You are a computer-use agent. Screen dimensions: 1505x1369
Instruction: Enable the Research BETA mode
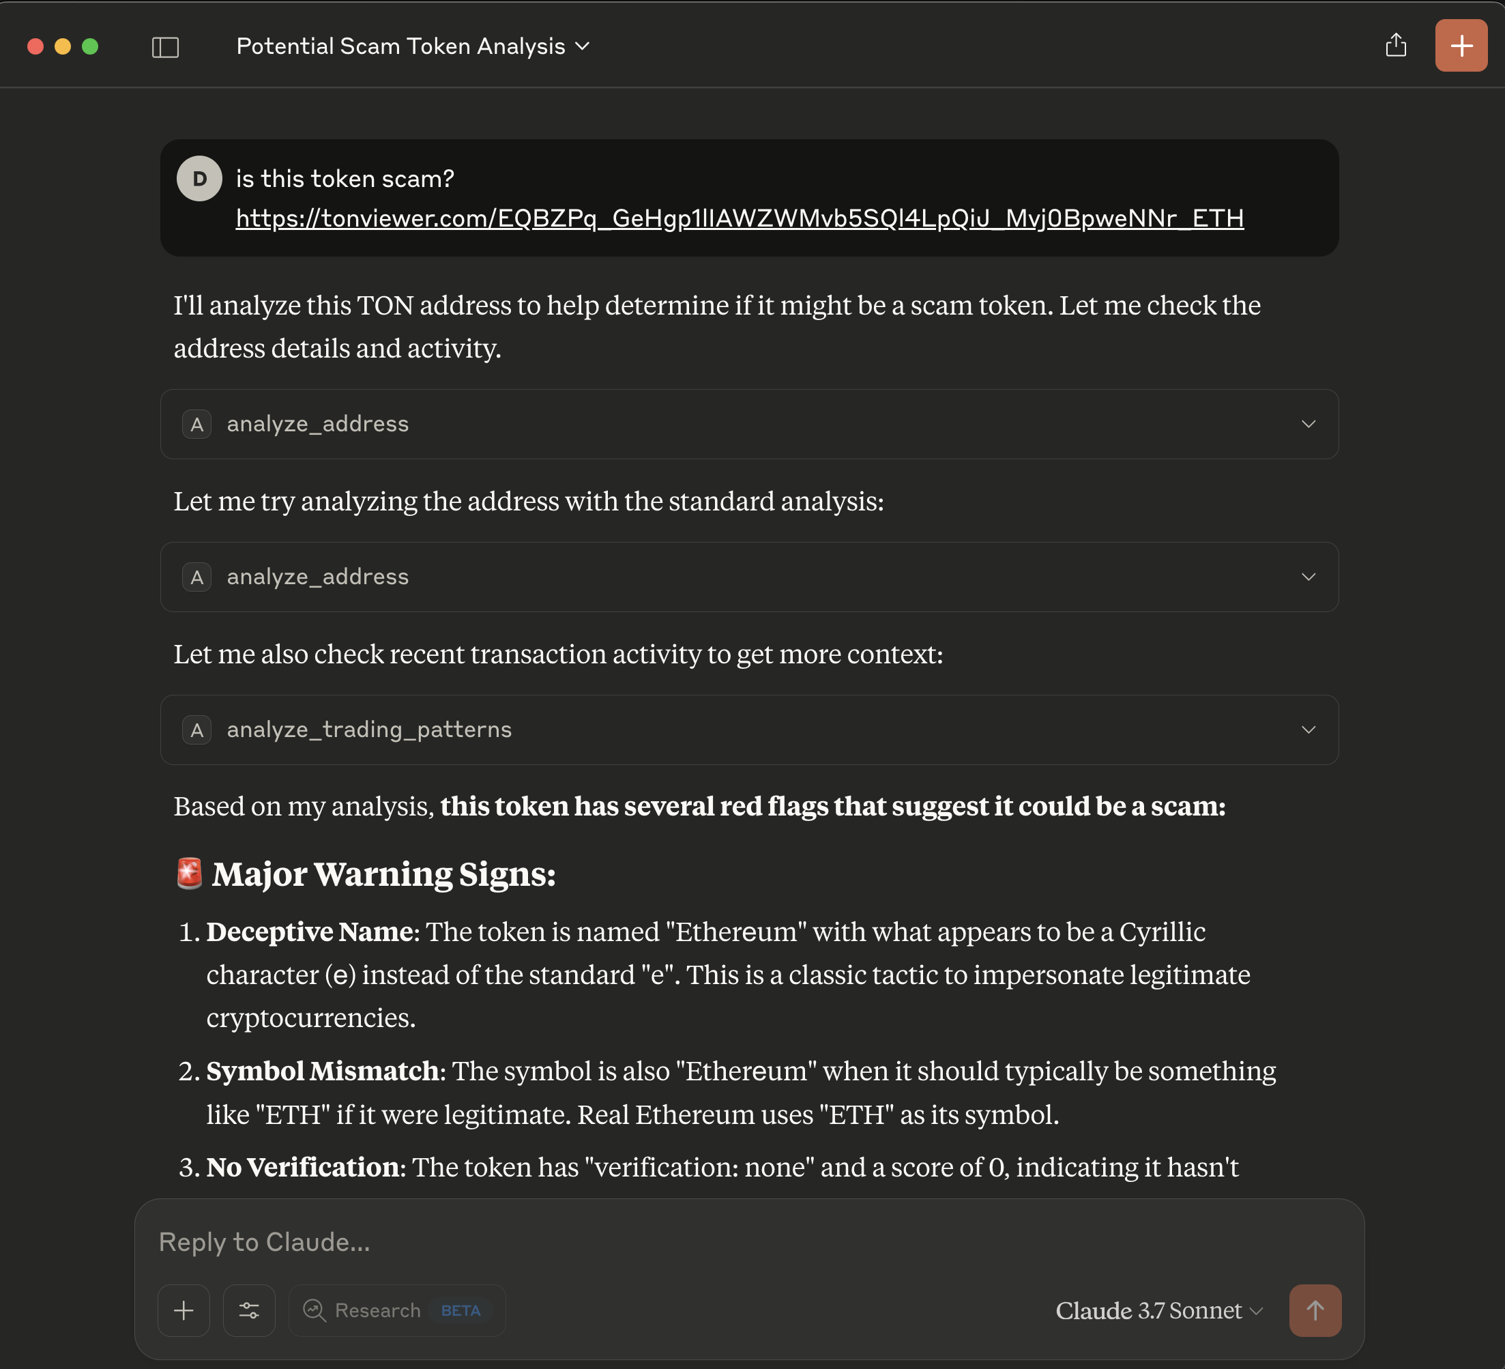coord(396,1311)
